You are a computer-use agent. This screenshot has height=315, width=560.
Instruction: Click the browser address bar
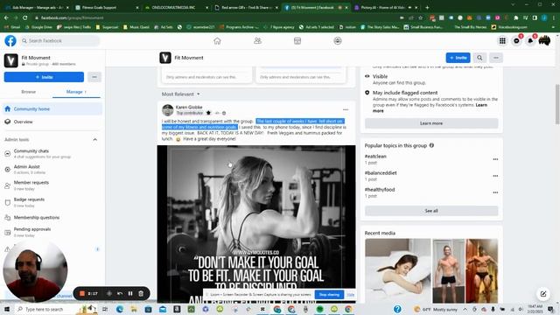[x=214, y=17]
